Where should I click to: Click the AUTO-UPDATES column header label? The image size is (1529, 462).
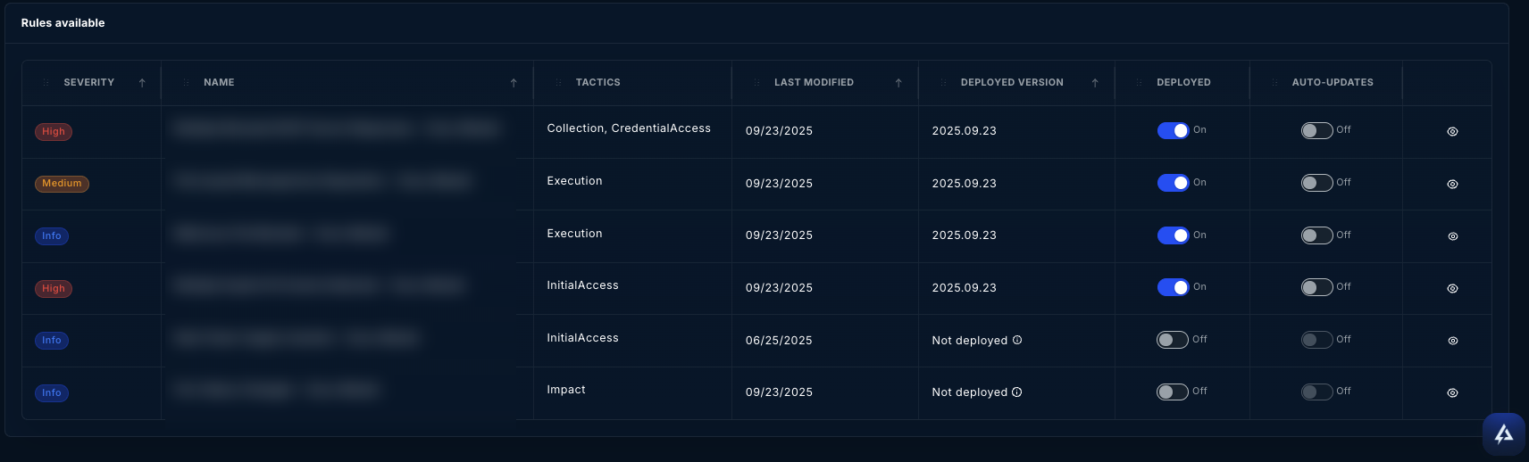tap(1333, 83)
